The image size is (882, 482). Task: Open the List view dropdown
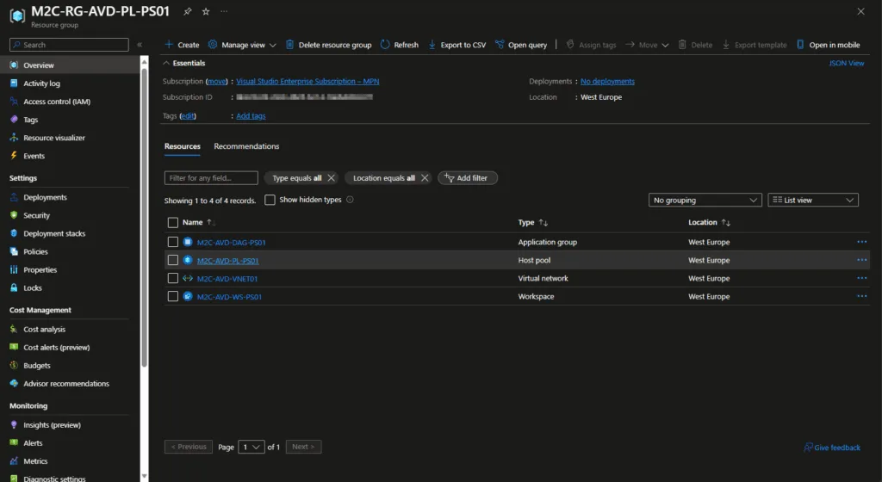pyautogui.click(x=812, y=200)
